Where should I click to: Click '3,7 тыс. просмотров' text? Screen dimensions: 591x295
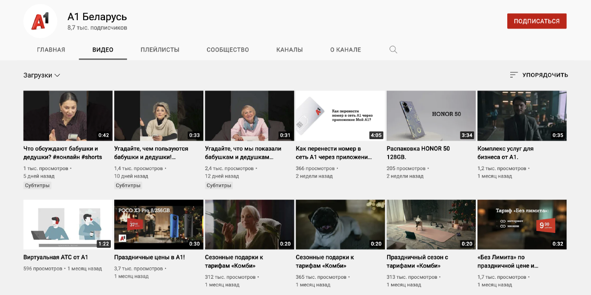(x=138, y=269)
